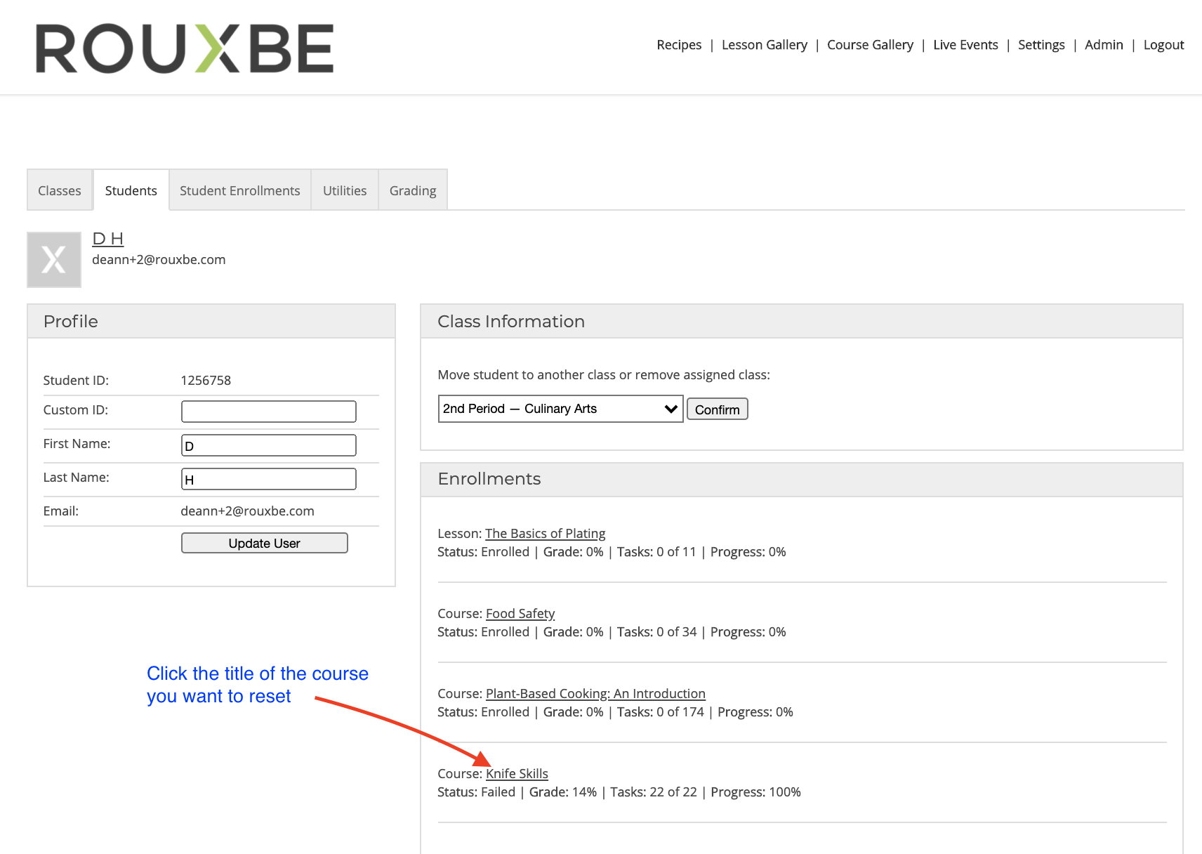Click into the First Name field
1202x854 pixels.
pos(269,445)
